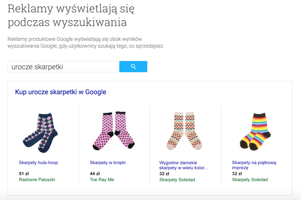The height and width of the screenshot is (200, 301).
Task: Click the navy argyle socks image
Action: pos(40,131)
